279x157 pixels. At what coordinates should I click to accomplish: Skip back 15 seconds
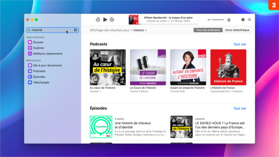coord(98,19)
